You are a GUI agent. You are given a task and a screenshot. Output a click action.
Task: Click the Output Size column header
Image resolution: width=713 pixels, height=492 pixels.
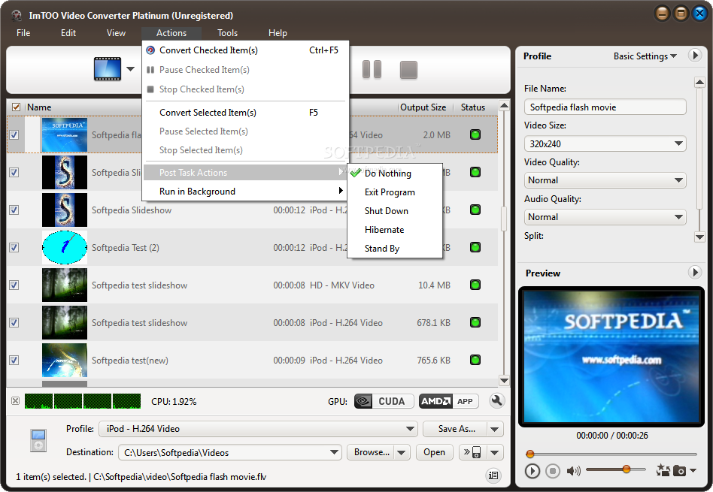(x=423, y=107)
